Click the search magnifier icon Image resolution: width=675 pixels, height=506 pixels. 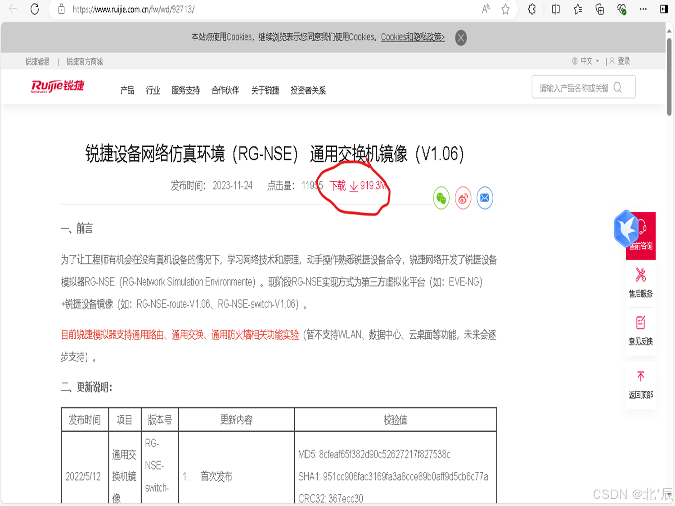[x=618, y=88]
